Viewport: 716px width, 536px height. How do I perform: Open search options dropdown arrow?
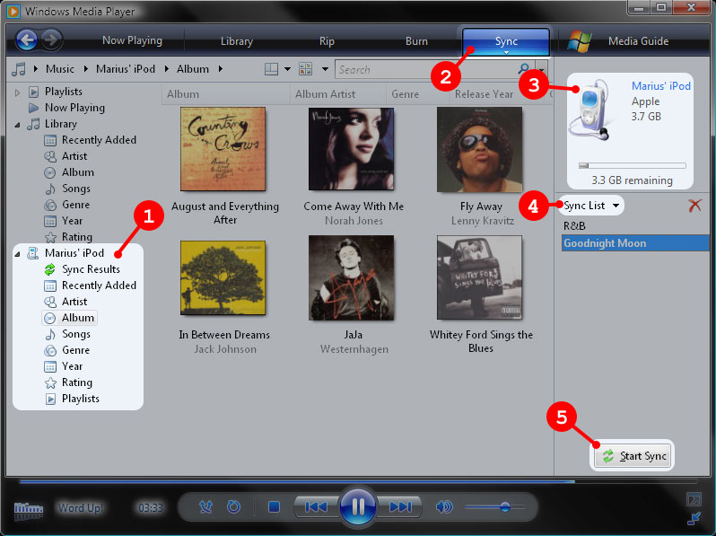(x=542, y=70)
